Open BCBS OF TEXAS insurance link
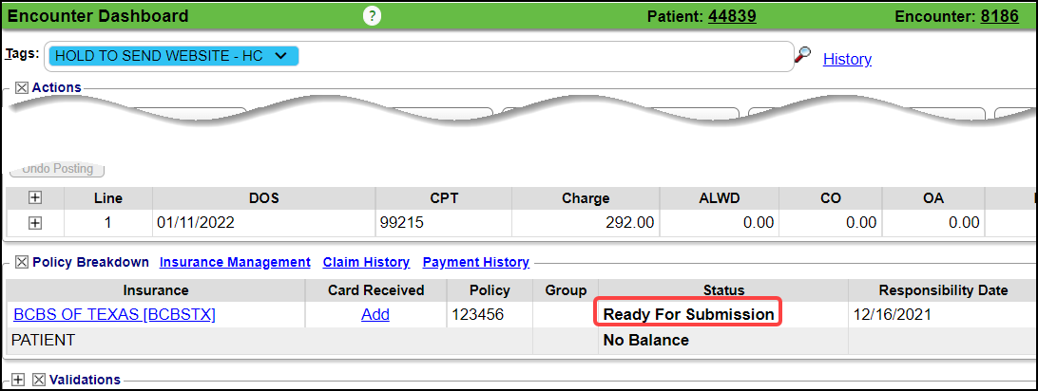Image resolution: width=1038 pixels, height=391 pixels. coord(114,314)
